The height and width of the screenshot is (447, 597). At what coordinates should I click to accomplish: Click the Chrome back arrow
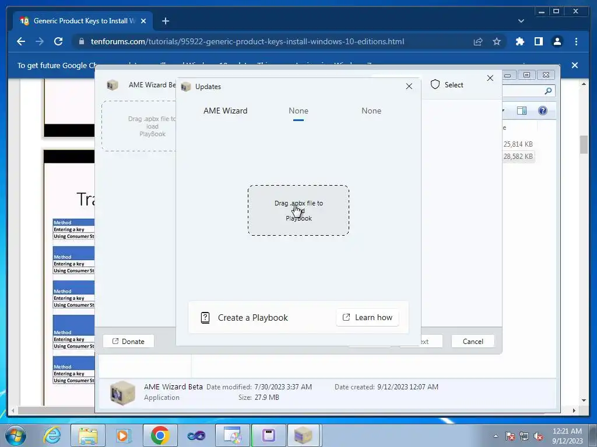pyautogui.click(x=21, y=41)
